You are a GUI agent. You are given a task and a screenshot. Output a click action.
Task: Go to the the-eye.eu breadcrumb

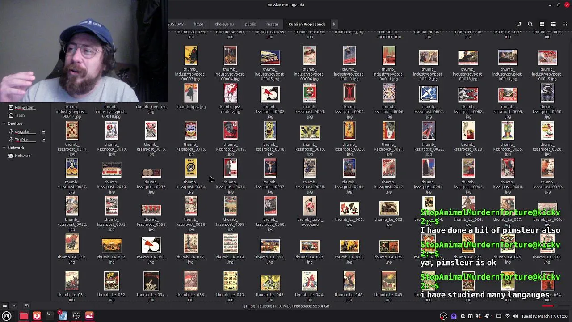(224, 24)
